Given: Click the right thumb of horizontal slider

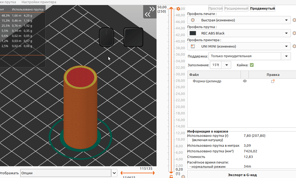Looking at the screenshot, I should point(154,173).
